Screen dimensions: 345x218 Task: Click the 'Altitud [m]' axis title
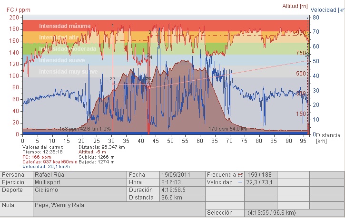(295, 6)
